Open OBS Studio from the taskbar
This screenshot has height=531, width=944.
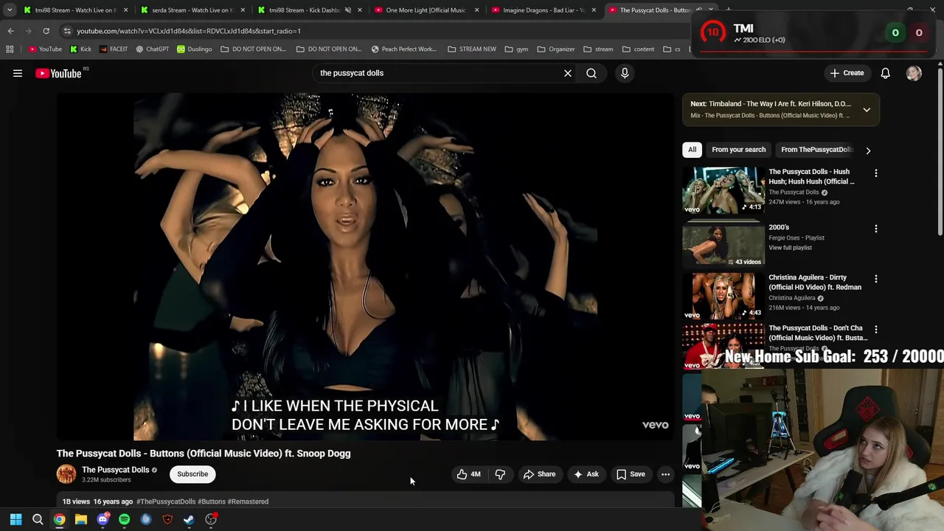point(211,519)
